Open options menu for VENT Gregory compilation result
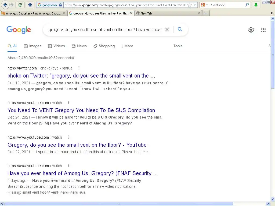Viewport: 275px width, 206px height. coord(69,103)
